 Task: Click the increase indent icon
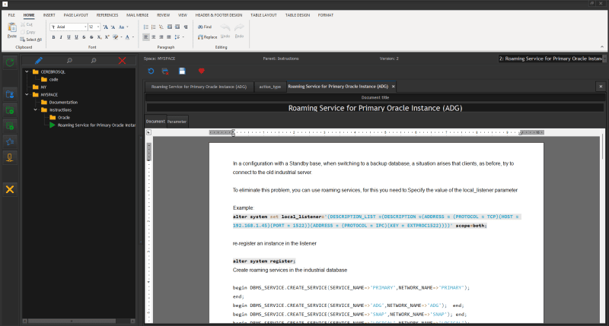(x=177, y=27)
